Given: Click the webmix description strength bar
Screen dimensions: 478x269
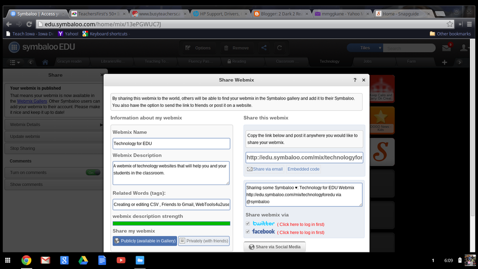Looking at the screenshot, I should 171,224.
